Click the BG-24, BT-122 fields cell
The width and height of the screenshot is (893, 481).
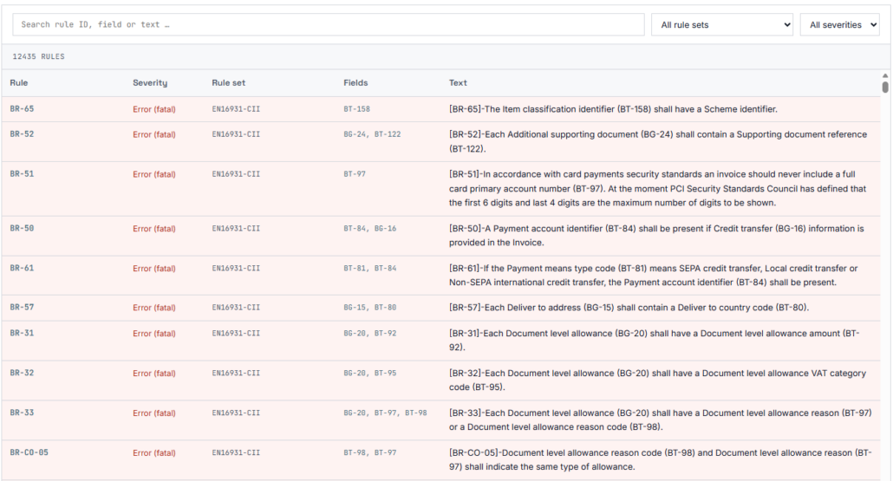(x=372, y=134)
